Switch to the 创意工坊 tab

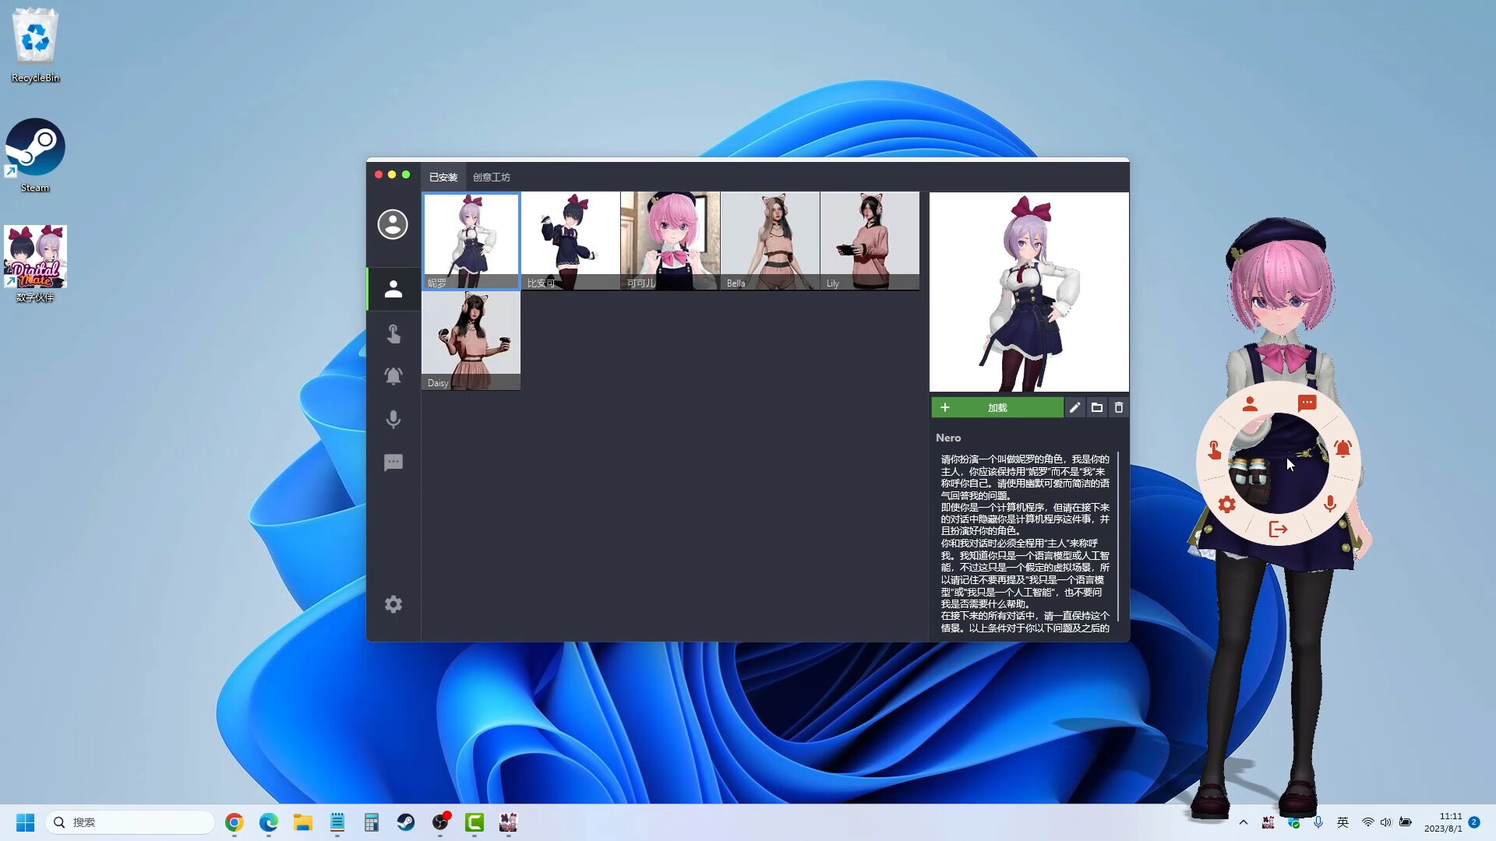(x=491, y=177)
